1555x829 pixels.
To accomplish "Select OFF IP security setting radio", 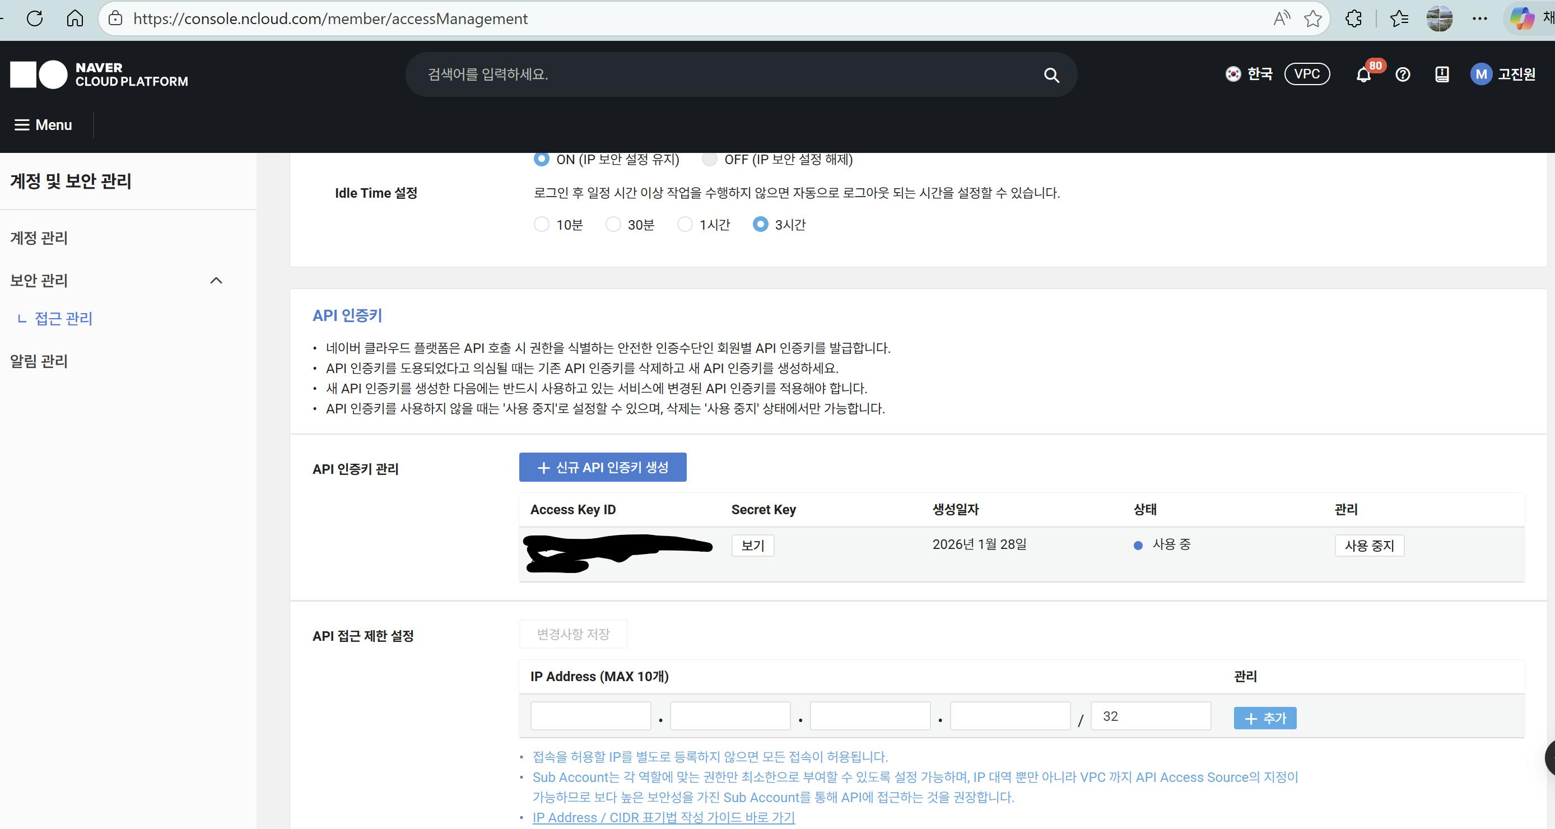I will pyautogui.click(x=709, y=160).
